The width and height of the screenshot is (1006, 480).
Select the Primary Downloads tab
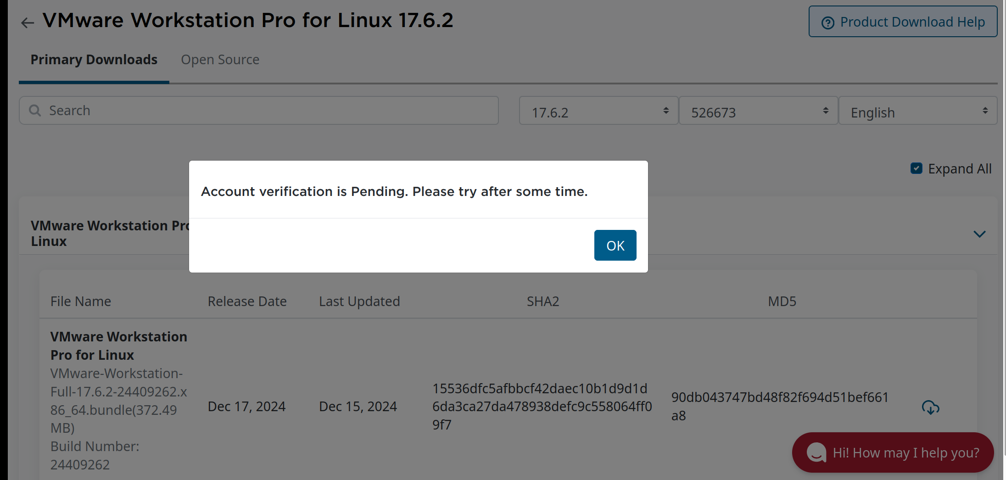tap(94, 60)
